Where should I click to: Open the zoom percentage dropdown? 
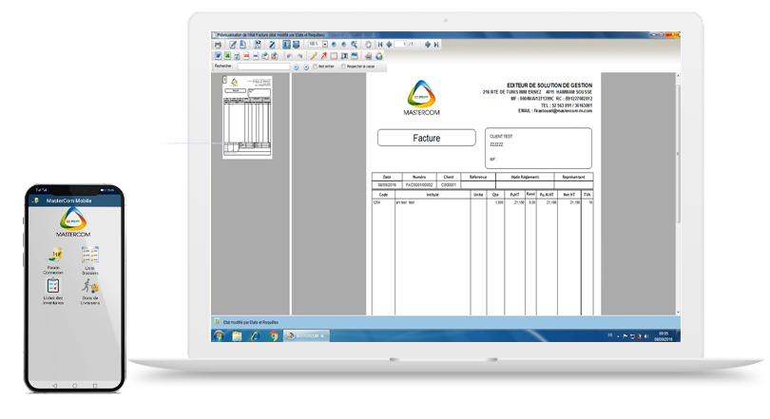(325, 45)
